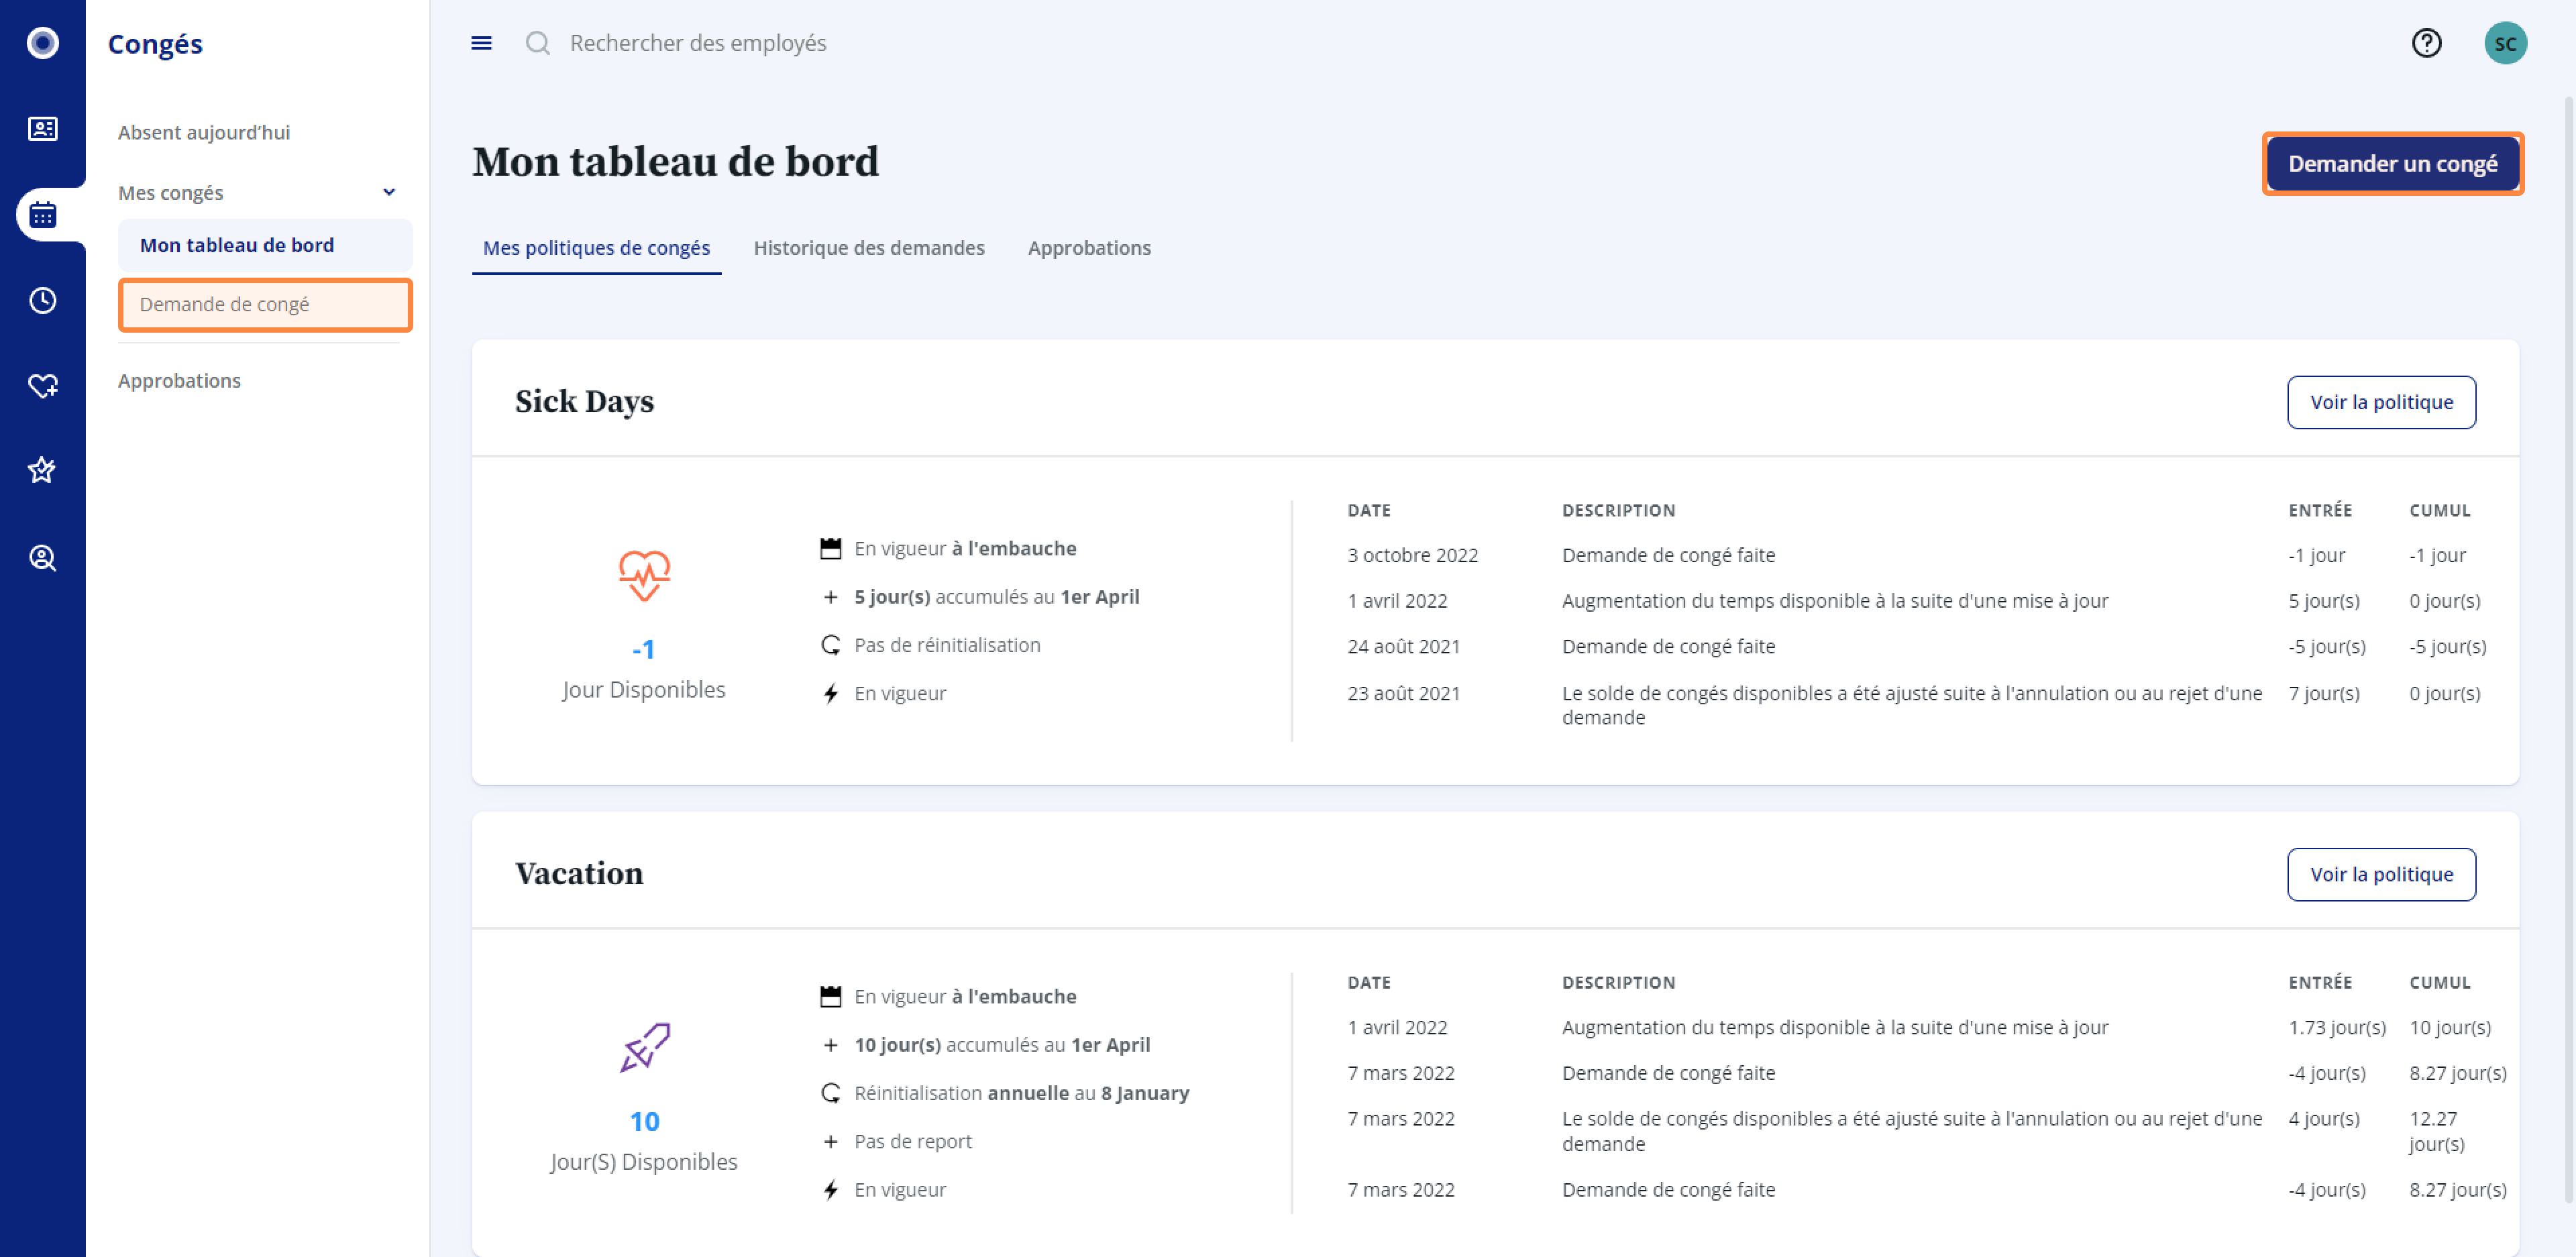Image resolution: width=2576 pixels, height=1257 pixels.
Task: Click the 'Sick Days' card heading
Action: (584, 401)
